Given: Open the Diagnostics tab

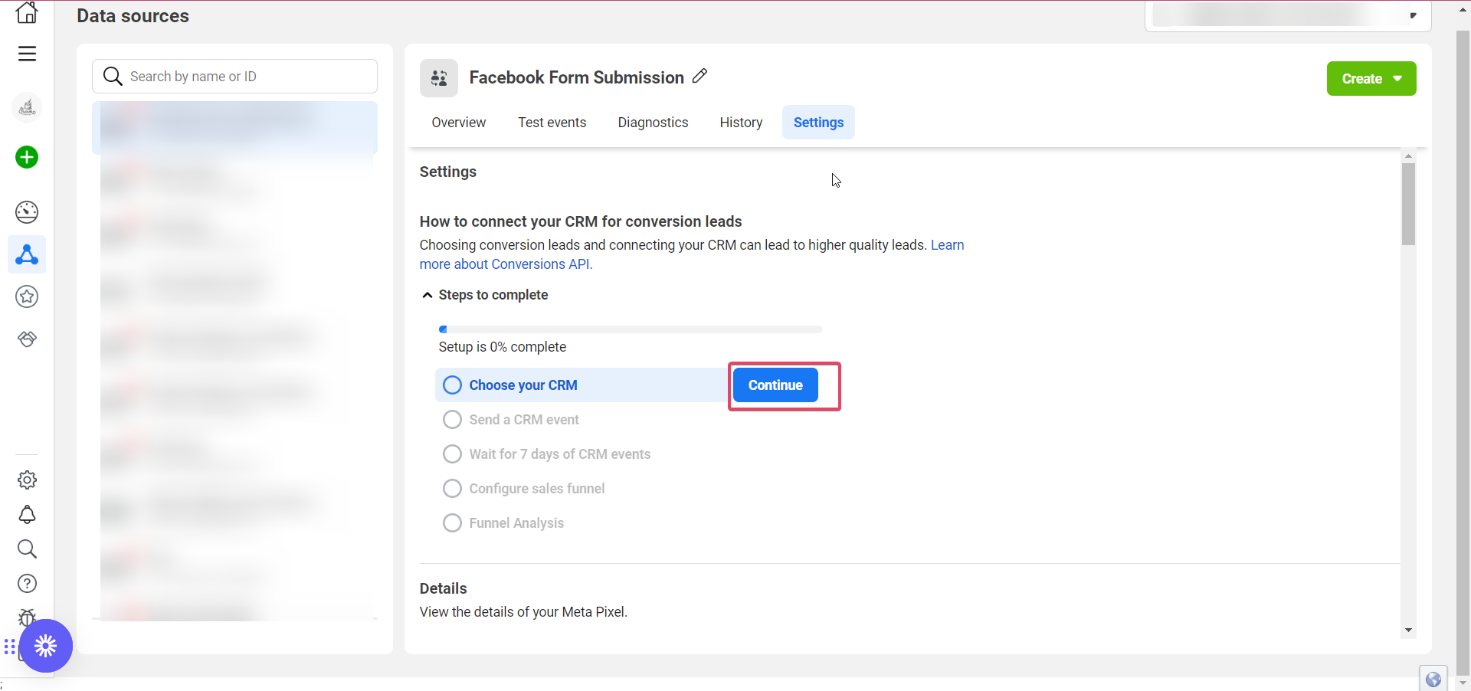Looking at the screenshot, I should pyautogui.click(x=654, y=123).
